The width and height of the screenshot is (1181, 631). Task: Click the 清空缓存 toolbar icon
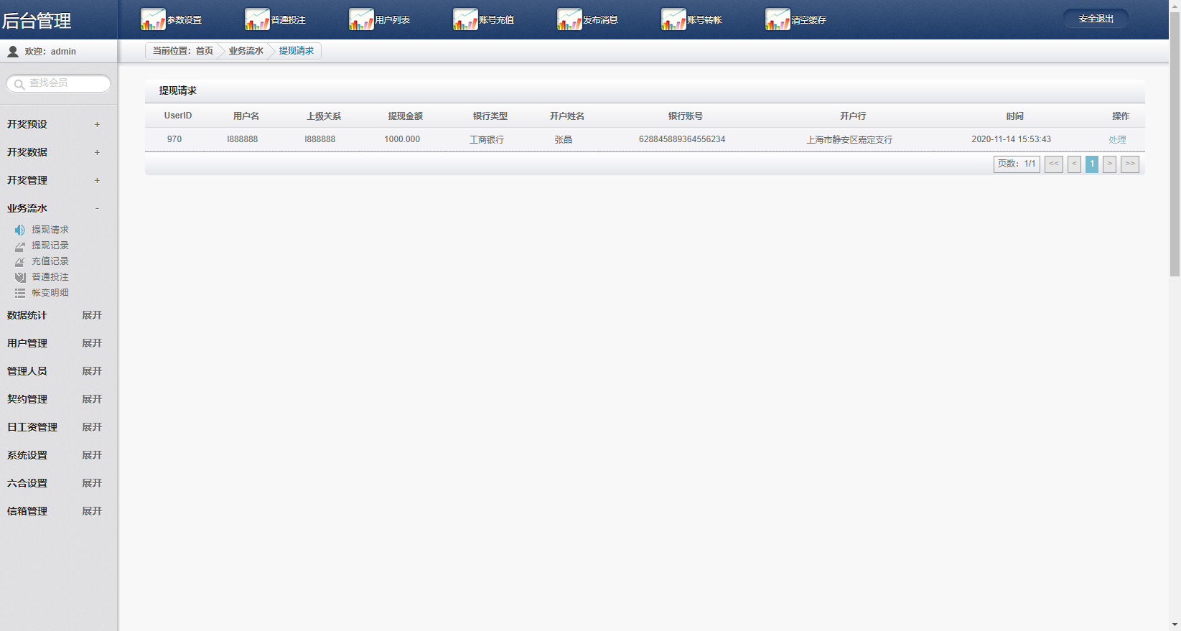click(778, 19)
